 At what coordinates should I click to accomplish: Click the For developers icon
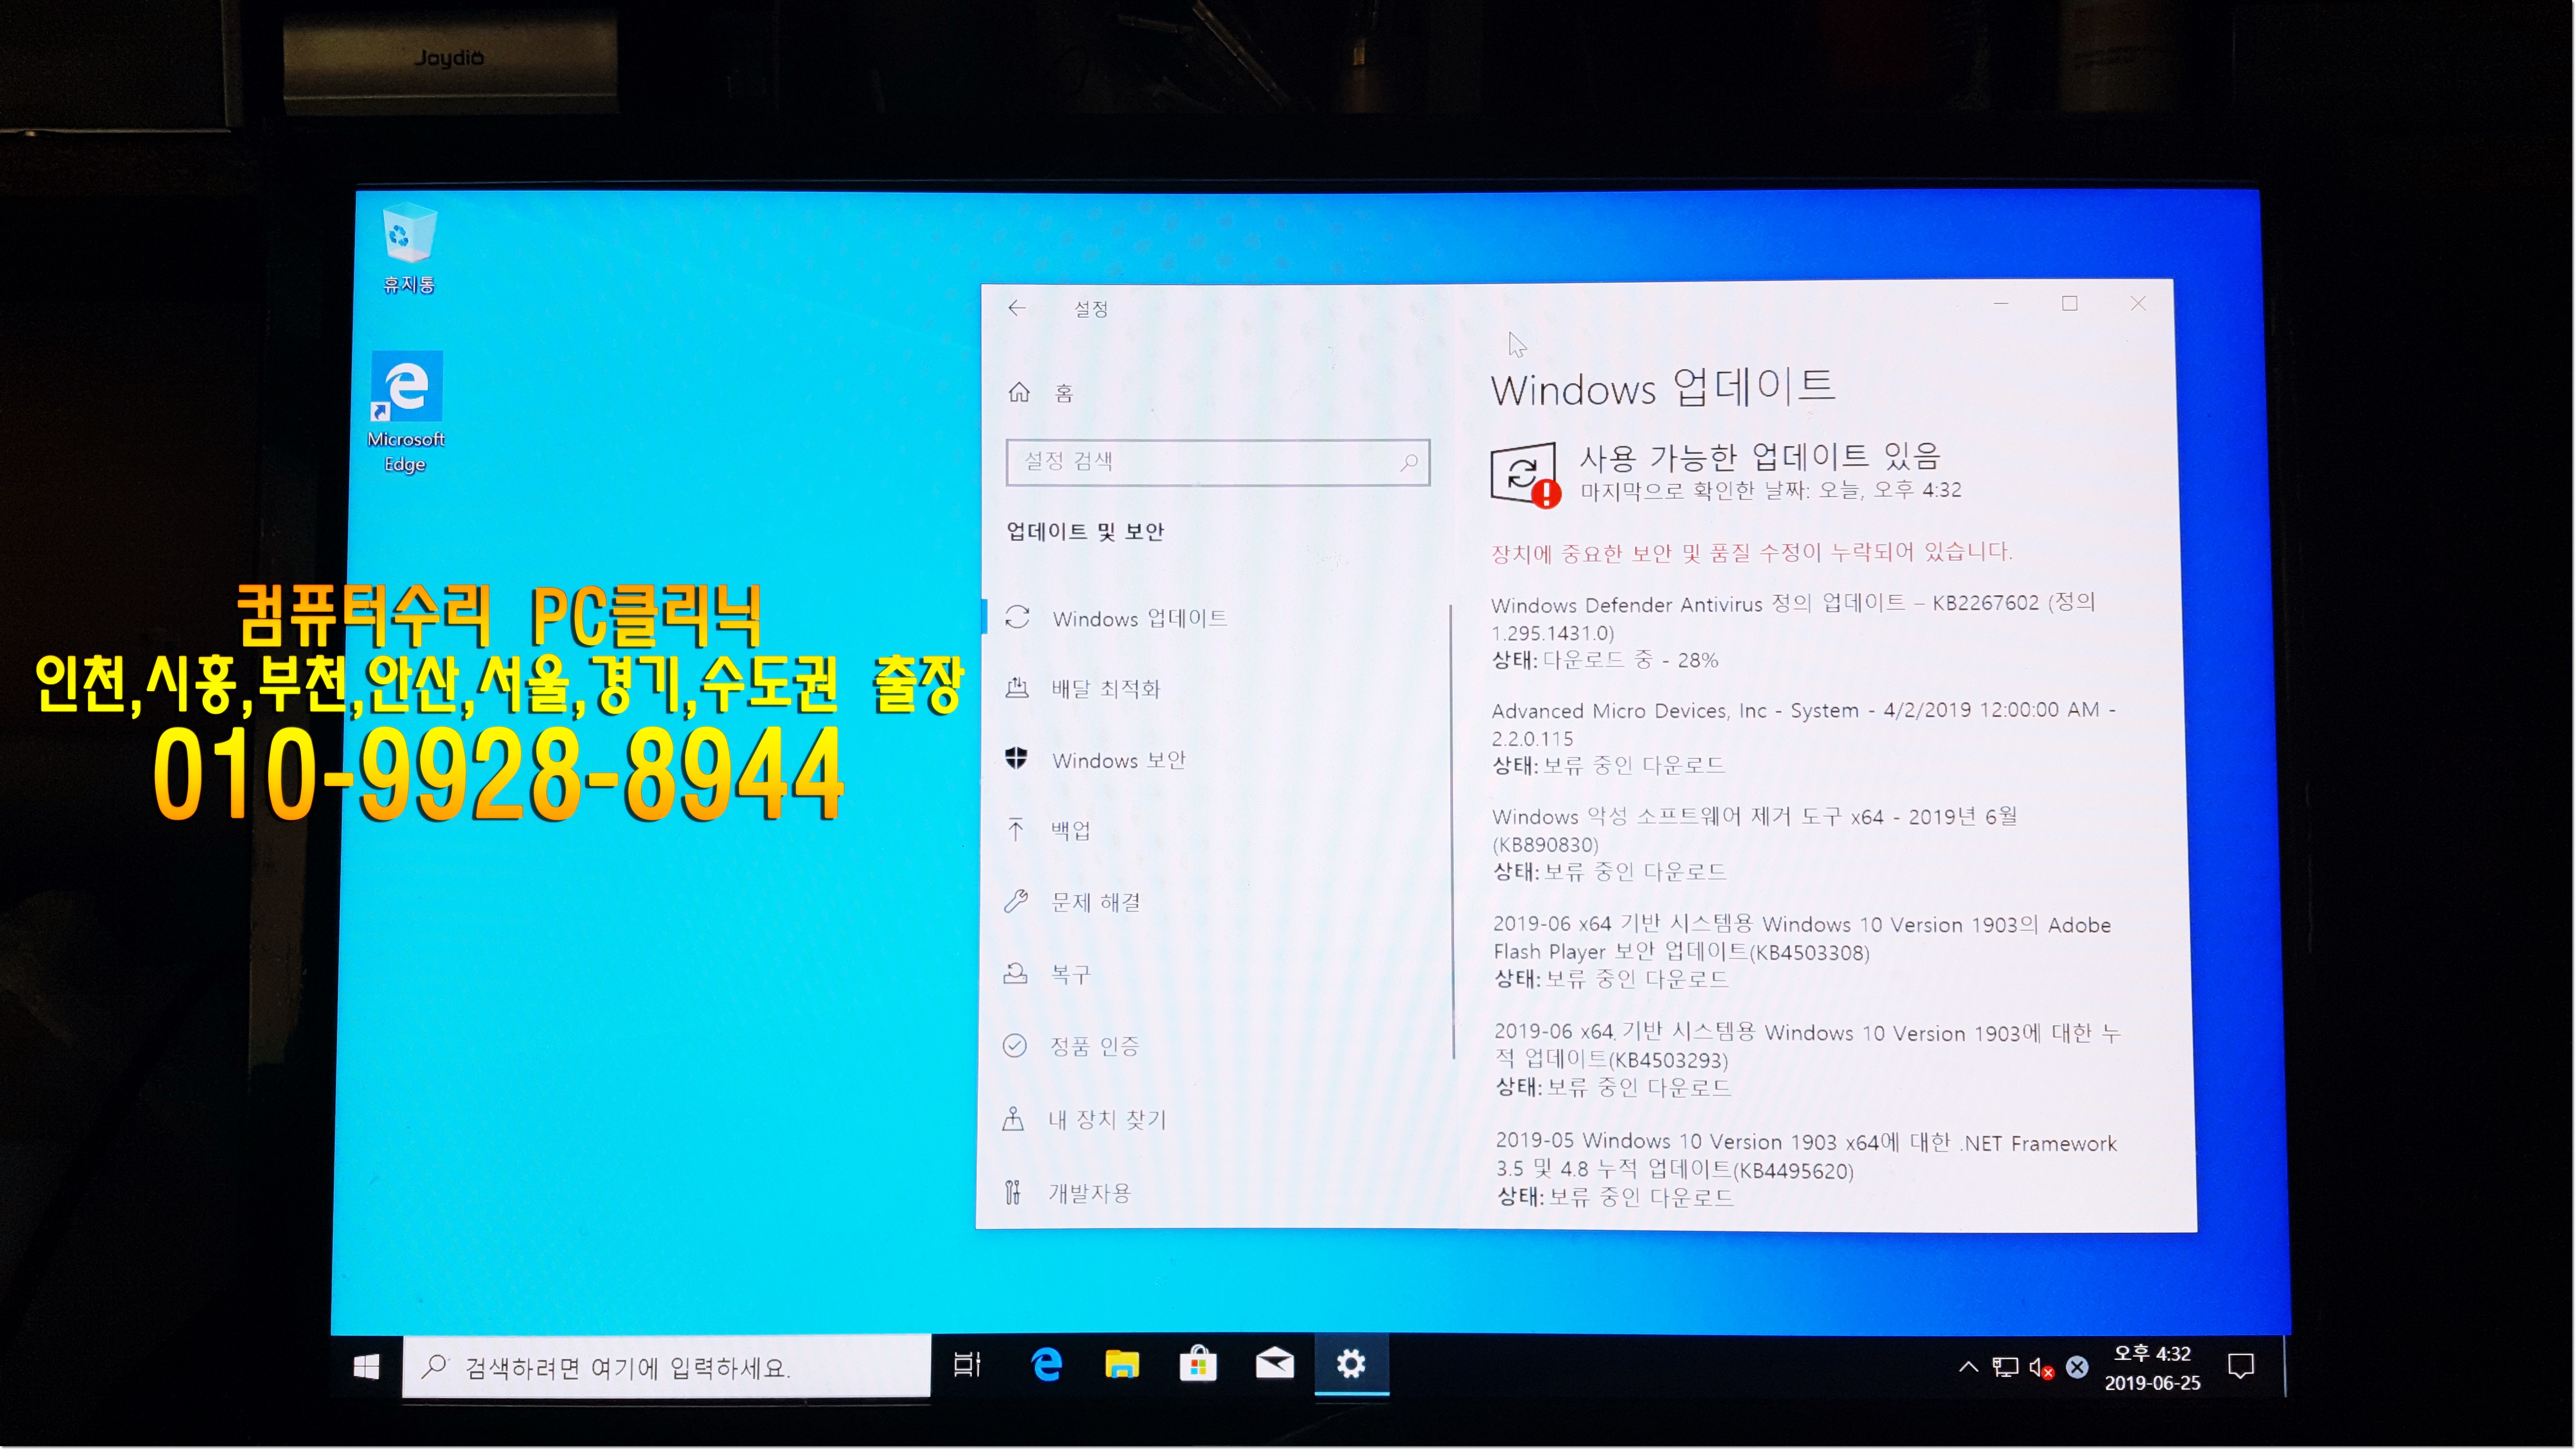[x=1013, y=1193]
